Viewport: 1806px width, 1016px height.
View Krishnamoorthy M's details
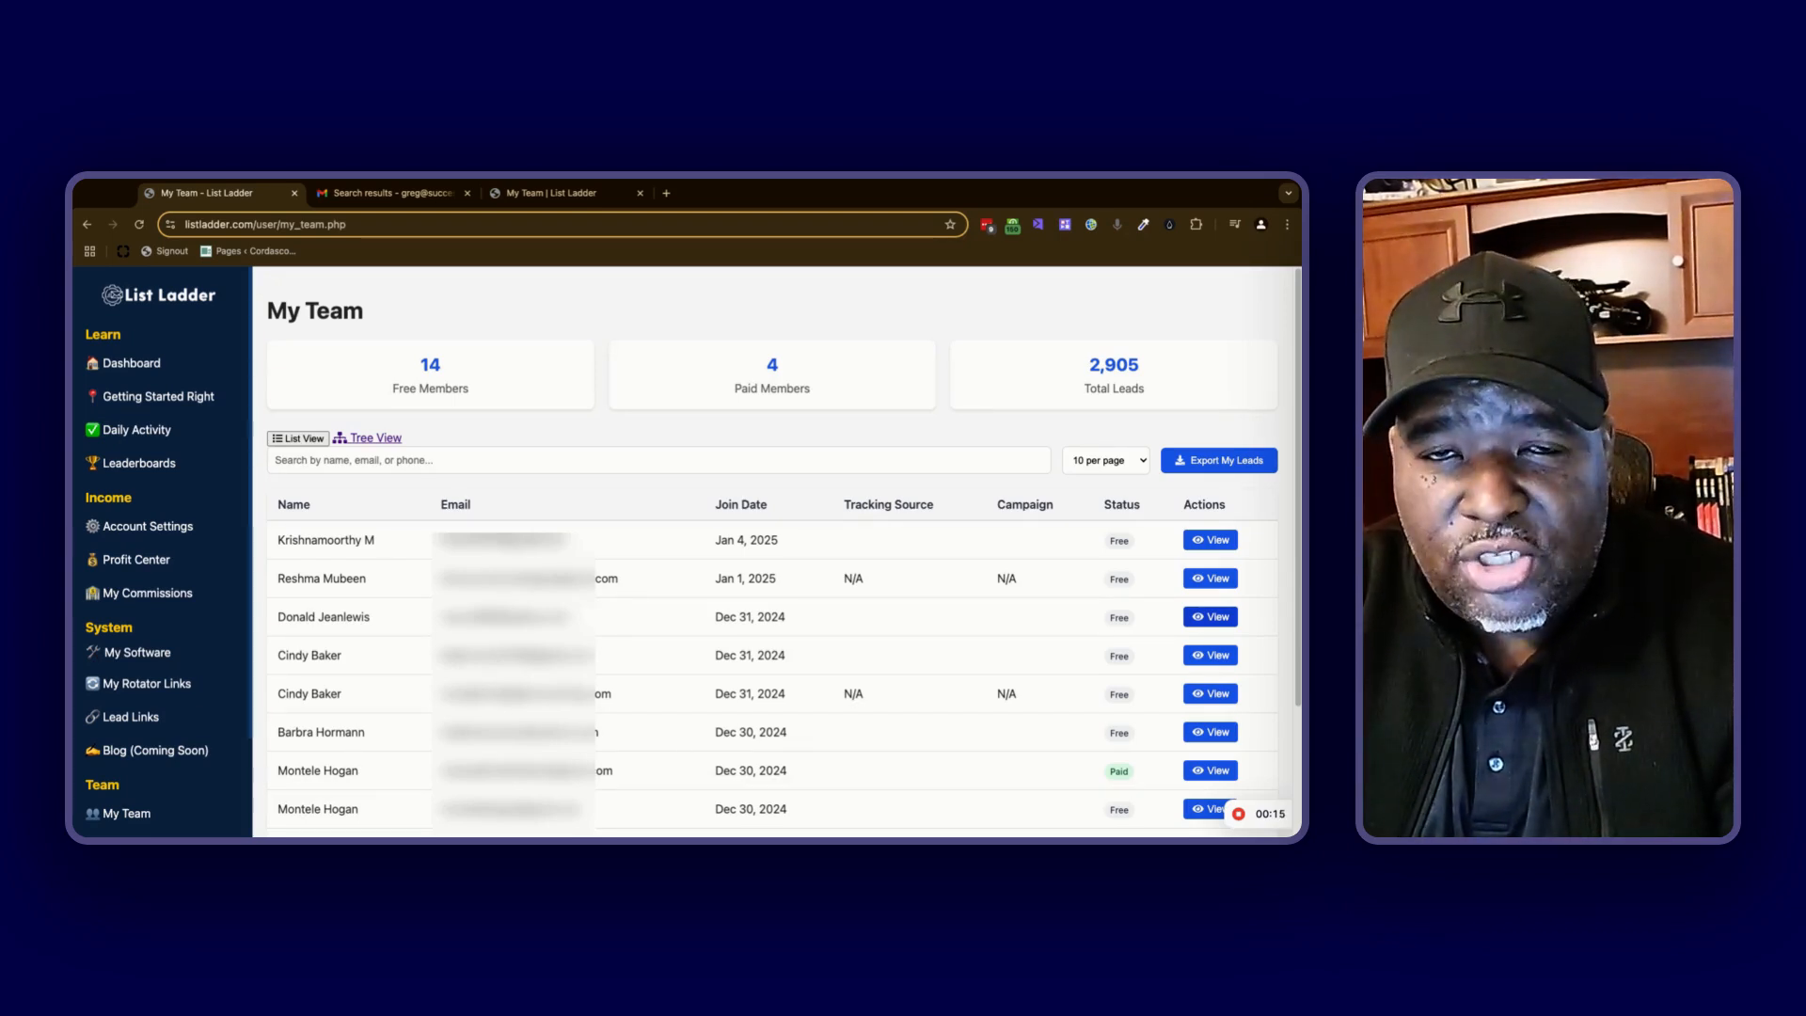(x=1211, y=540)
